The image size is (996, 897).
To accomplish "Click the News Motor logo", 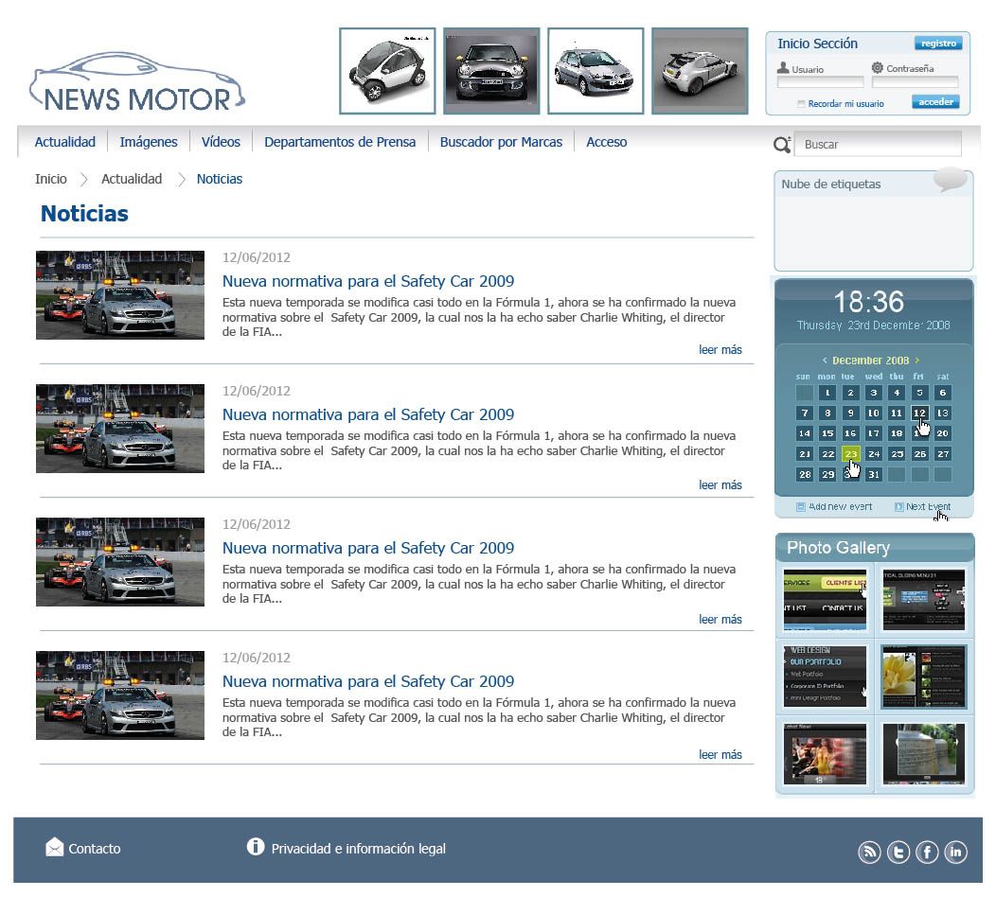I will coord(136,82).
